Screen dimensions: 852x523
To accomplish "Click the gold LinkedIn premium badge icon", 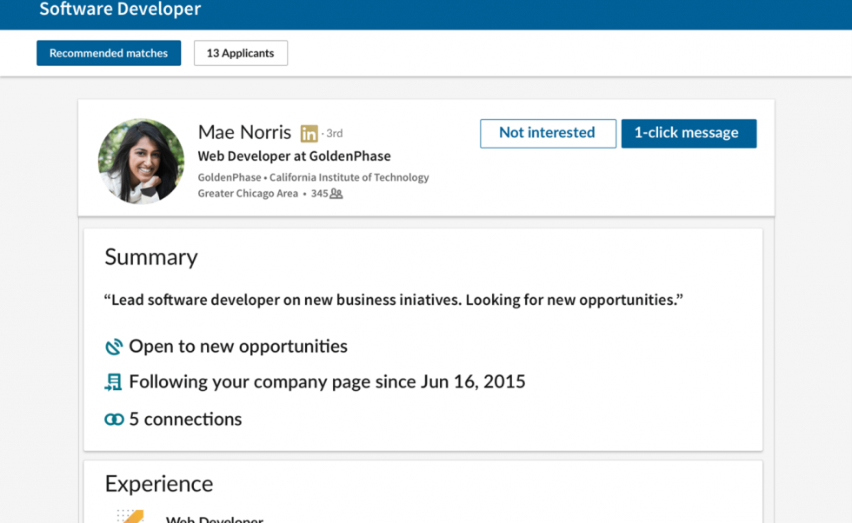I will click(x=309, y=134).
